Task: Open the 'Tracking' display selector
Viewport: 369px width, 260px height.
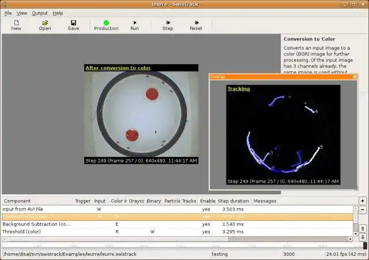Action: pyautogui.click(x=238, y=89)
